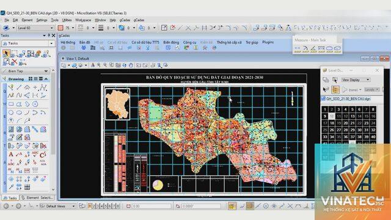Click the active color swatch in attributes toolbar
This screenshot has width=391, height=220.
pos(60,28)
